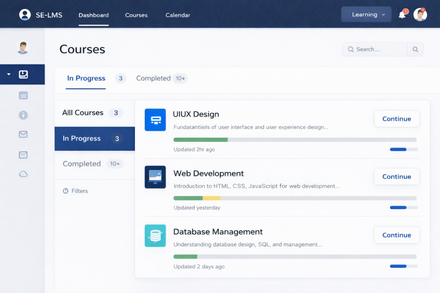Screen dimensions: 440x293
Task: Open the second mail sidebar icon
Action: coord(23,155)
